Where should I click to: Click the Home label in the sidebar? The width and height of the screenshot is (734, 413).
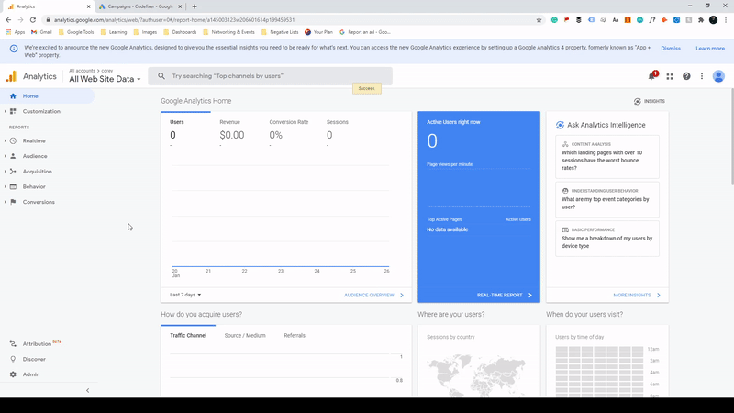click(30, 96)
